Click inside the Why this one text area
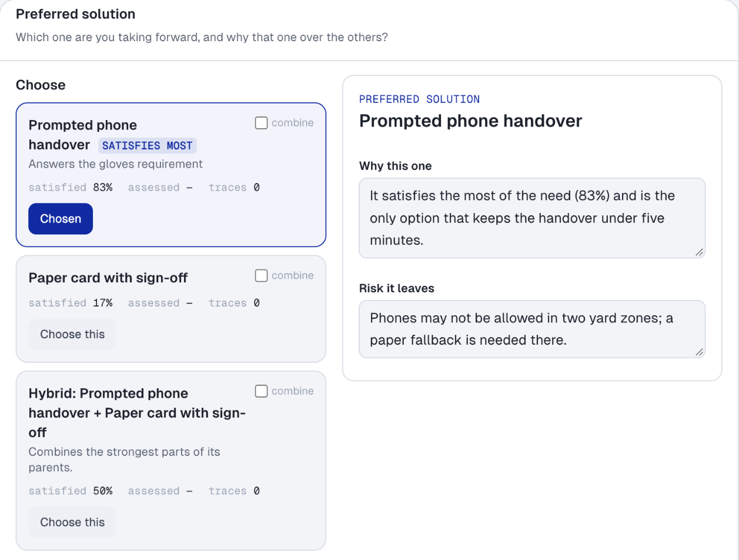 [x=532, y=218]
